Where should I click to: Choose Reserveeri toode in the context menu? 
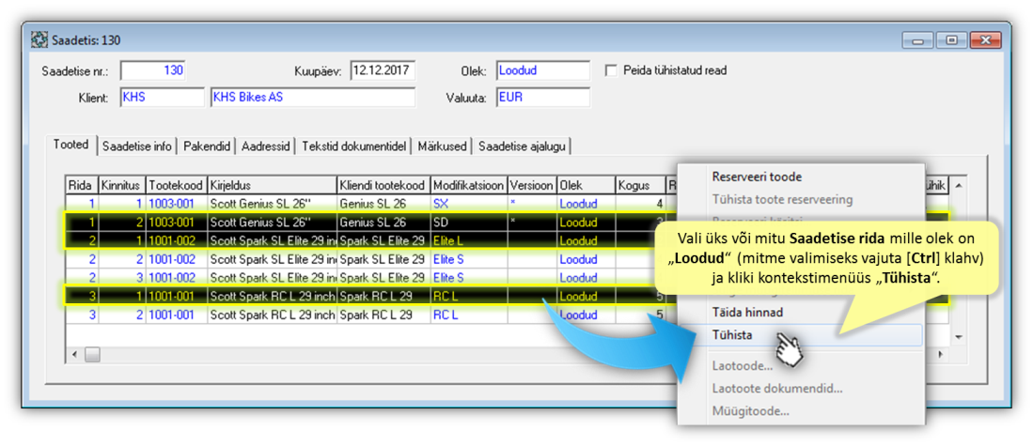click(757, 177)
